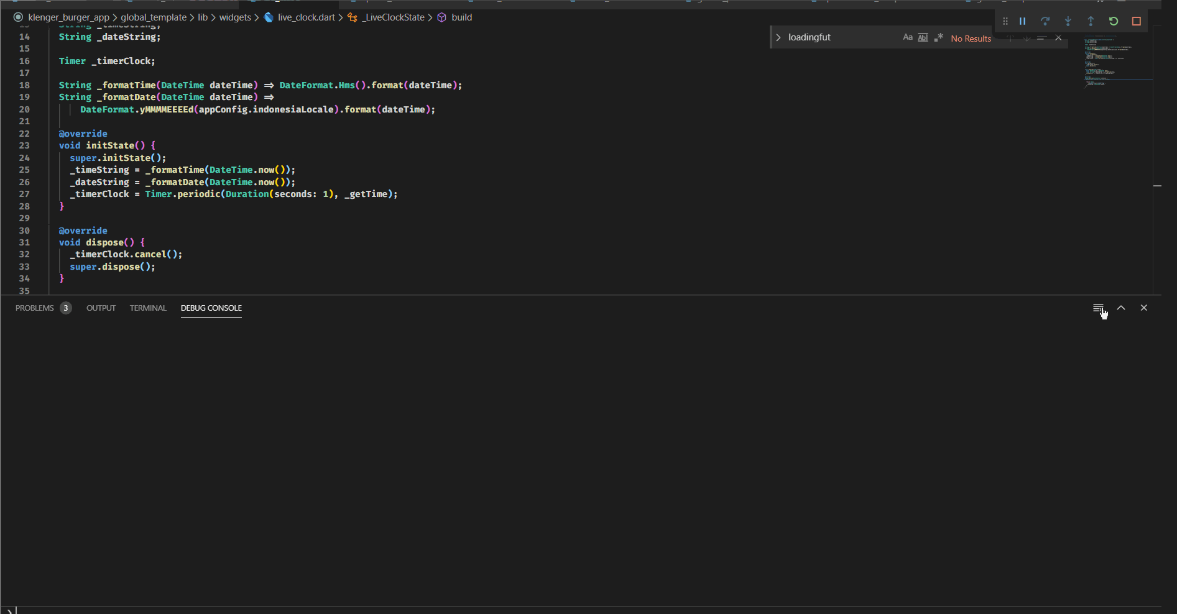Click the Step Out debug icon
The image size is (1177, 614).
[x=1090, y=21]
